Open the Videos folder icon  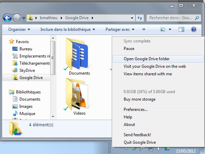tap(79, 95)
